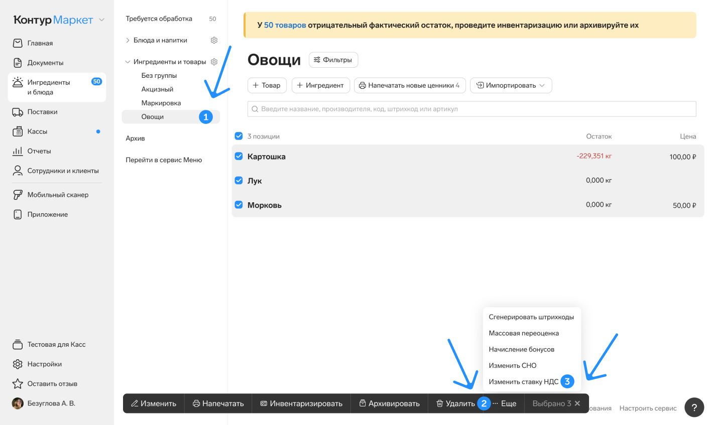This screenshot has height=425, width=712.
Task: Expand the Блюда и напитки tree group
Action: coord(128,40)
